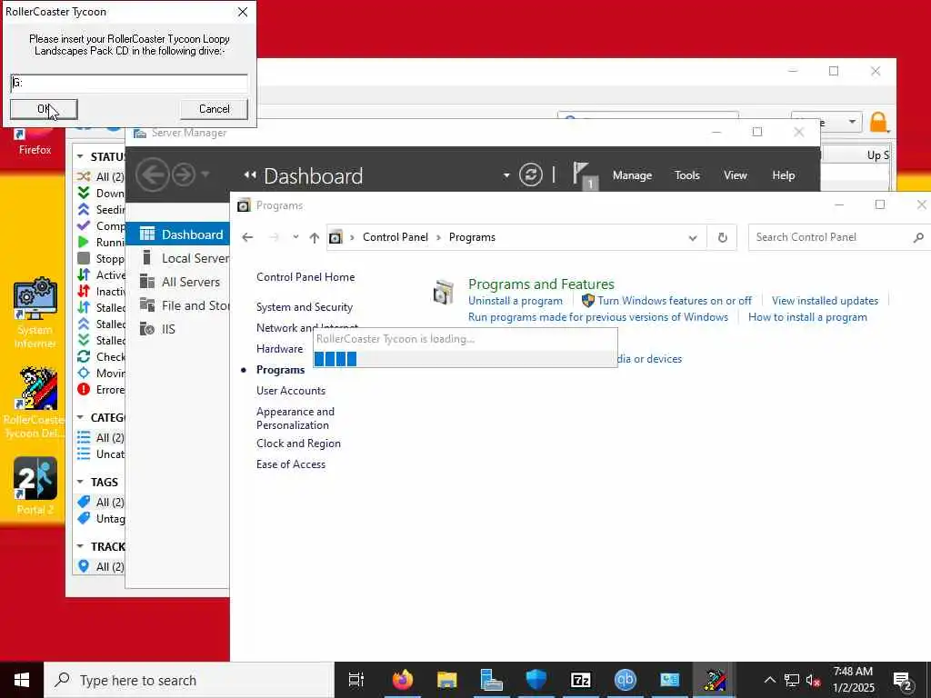The height and width of the screenshot is (698, 931).
Task: Open the navigation history dropdown in Server Manager
Action: click(205, 174)
